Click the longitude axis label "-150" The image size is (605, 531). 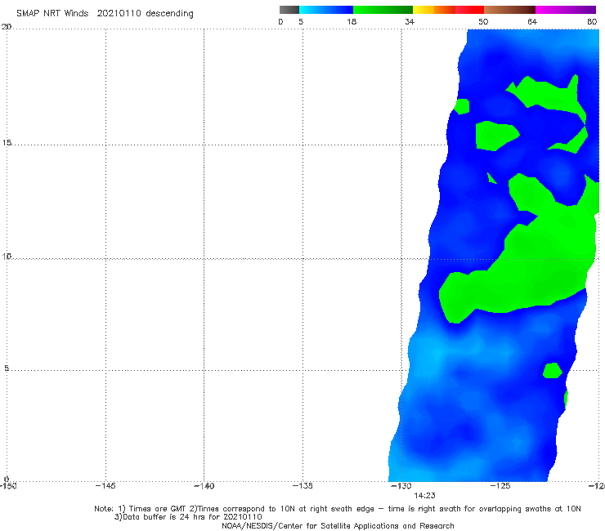click(8, 486)
